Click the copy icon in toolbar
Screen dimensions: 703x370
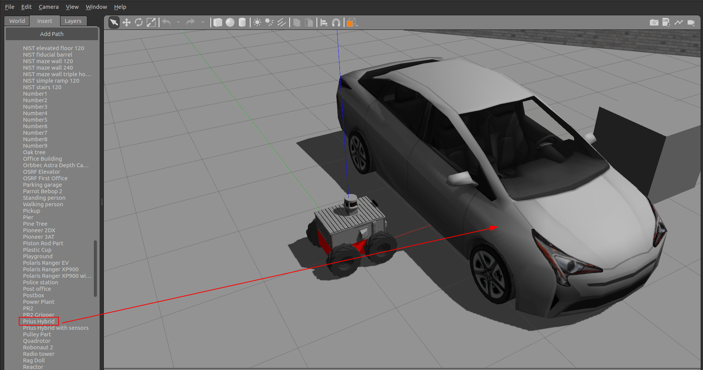pyautogui.click(x=297, y=23)
